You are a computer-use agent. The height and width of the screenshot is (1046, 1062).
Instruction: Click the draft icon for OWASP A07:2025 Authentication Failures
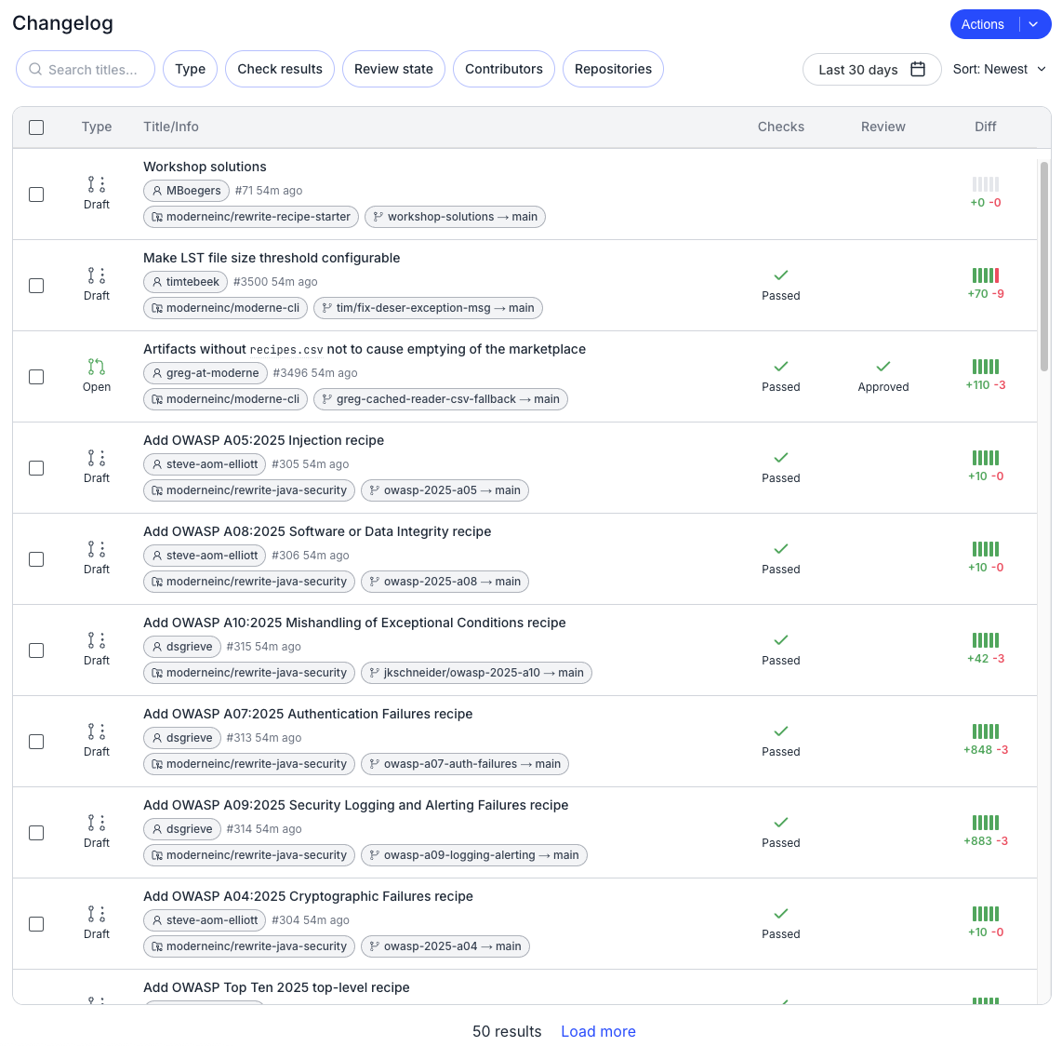(x=96, y=731)
